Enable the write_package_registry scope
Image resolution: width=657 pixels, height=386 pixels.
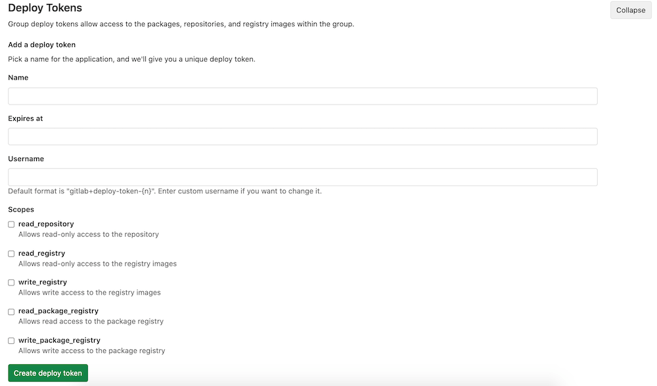pyautogui.click(x=11, y=341)
